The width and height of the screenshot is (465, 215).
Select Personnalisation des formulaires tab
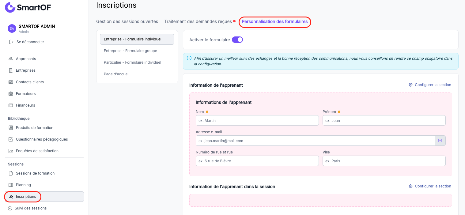275,21
